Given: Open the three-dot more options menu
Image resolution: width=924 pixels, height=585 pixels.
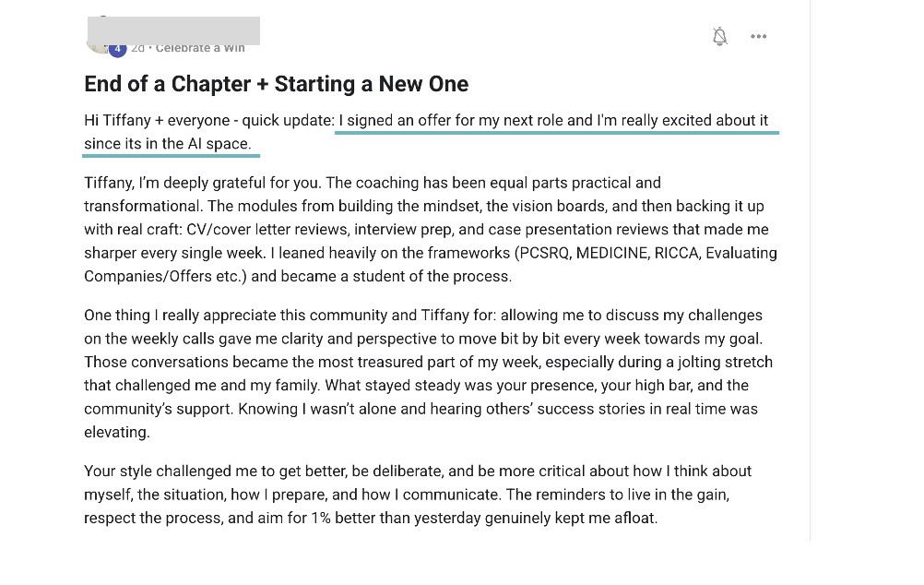Looking at the screenshot, I should coord(759,37).
